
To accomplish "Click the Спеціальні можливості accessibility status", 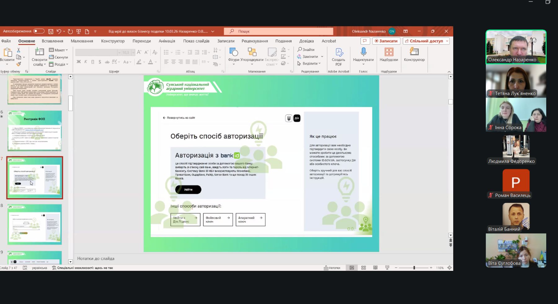I will [x=82, y=268].
